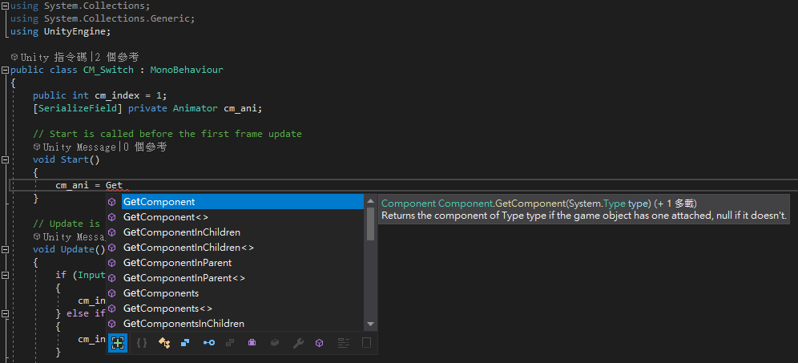Collapse the if (Input block
The height and width of the screenshot is (363, 798).
[5, 275]
